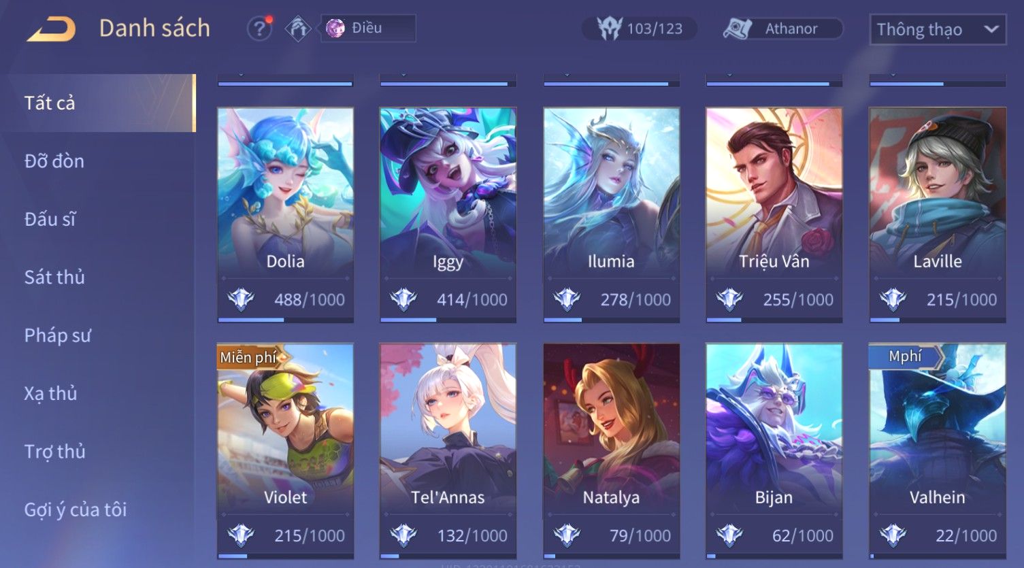This screenshot has height=568, width=1024.
Task: Click the Athanor button
Action: tap(782, 29)
